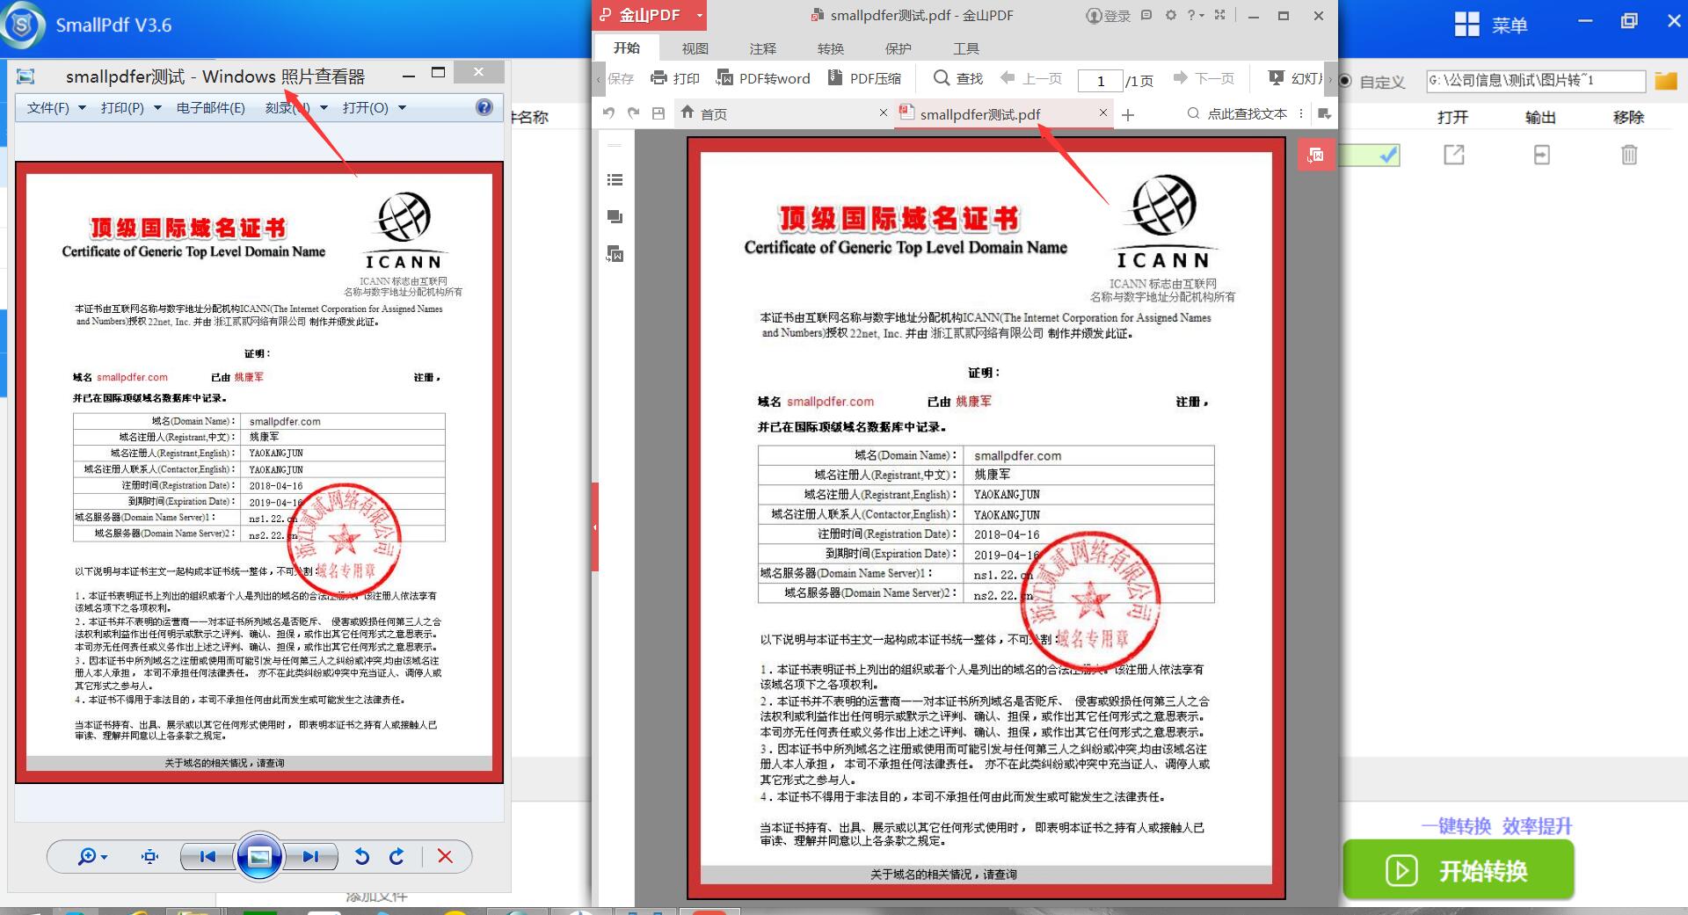Viewport: 1688px width, 915px height.
Task: Click 打印 print button in 金山PDF
Action: (674, 78)
